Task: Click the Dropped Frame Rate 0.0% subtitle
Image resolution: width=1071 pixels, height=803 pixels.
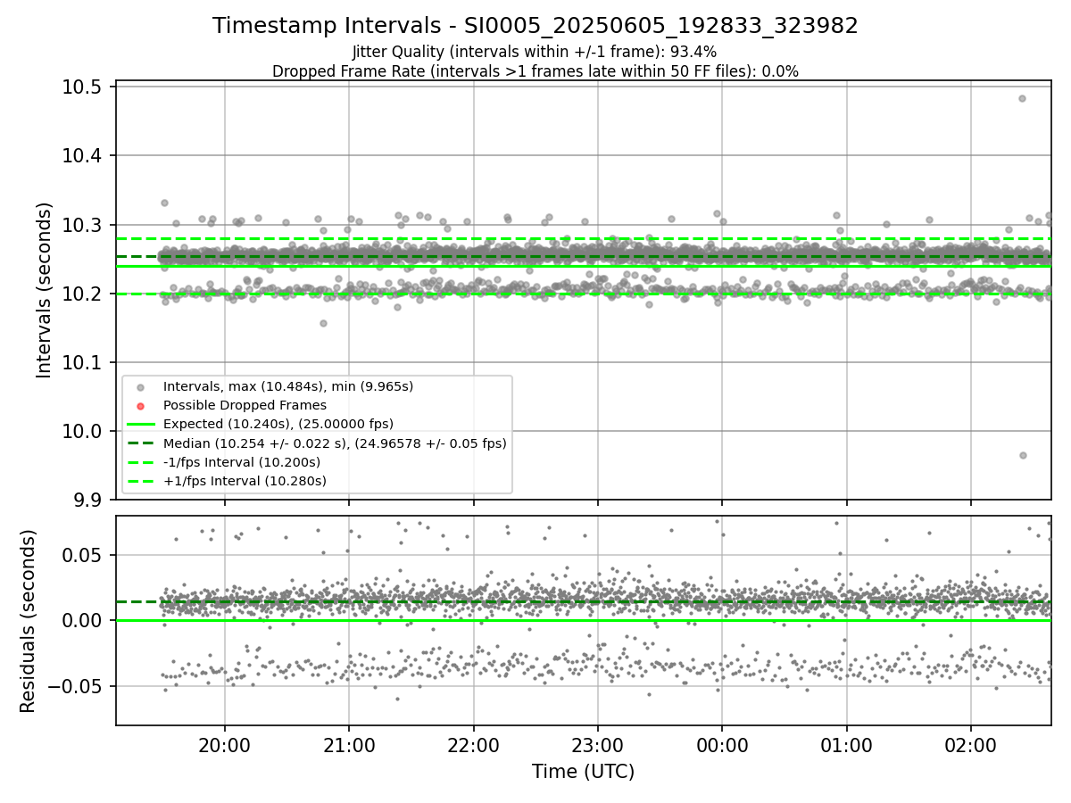Action: pos(535,71)
